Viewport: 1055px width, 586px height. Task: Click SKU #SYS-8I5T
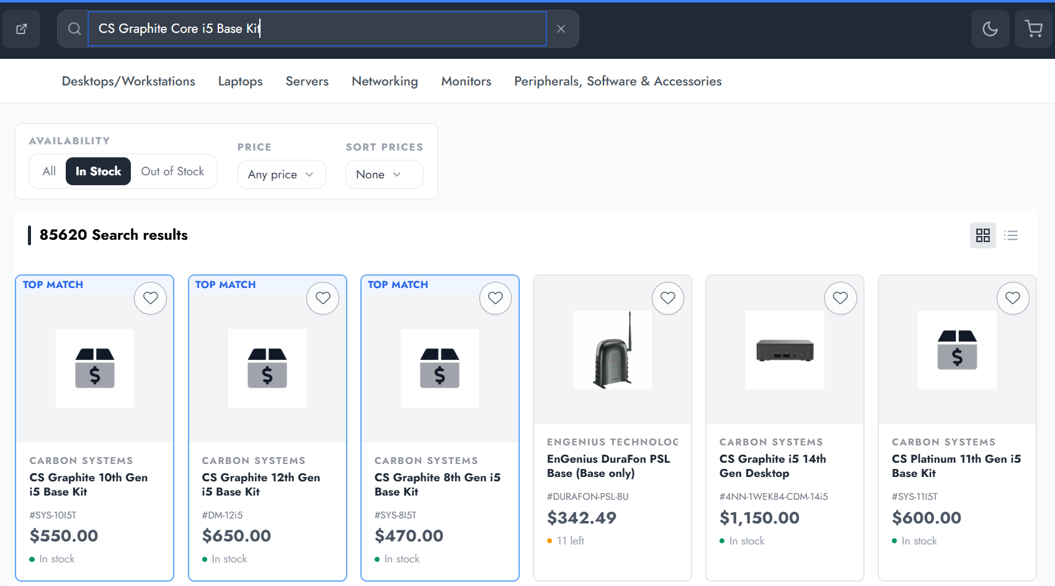pyautogui.click(x=395, y=515)
